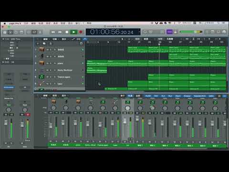The height and width of the screenshot is (172, 229).
Task: Toggle the piano track's green power button
Action: pos(83,63)
